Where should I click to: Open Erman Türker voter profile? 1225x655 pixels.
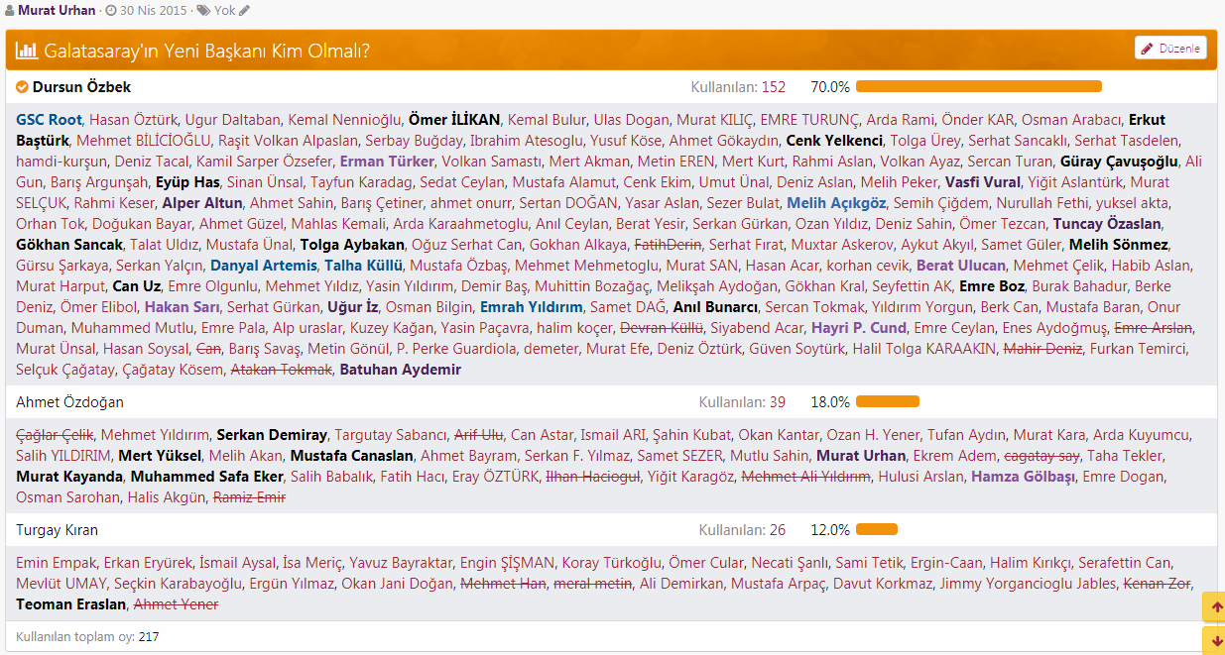[387, 162]
